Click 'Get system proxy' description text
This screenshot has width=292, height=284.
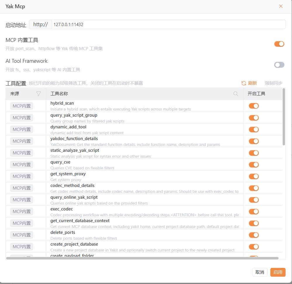(65, 180)
